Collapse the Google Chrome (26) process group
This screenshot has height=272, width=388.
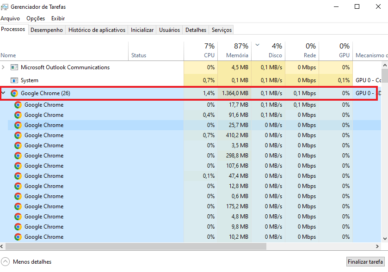3,93
